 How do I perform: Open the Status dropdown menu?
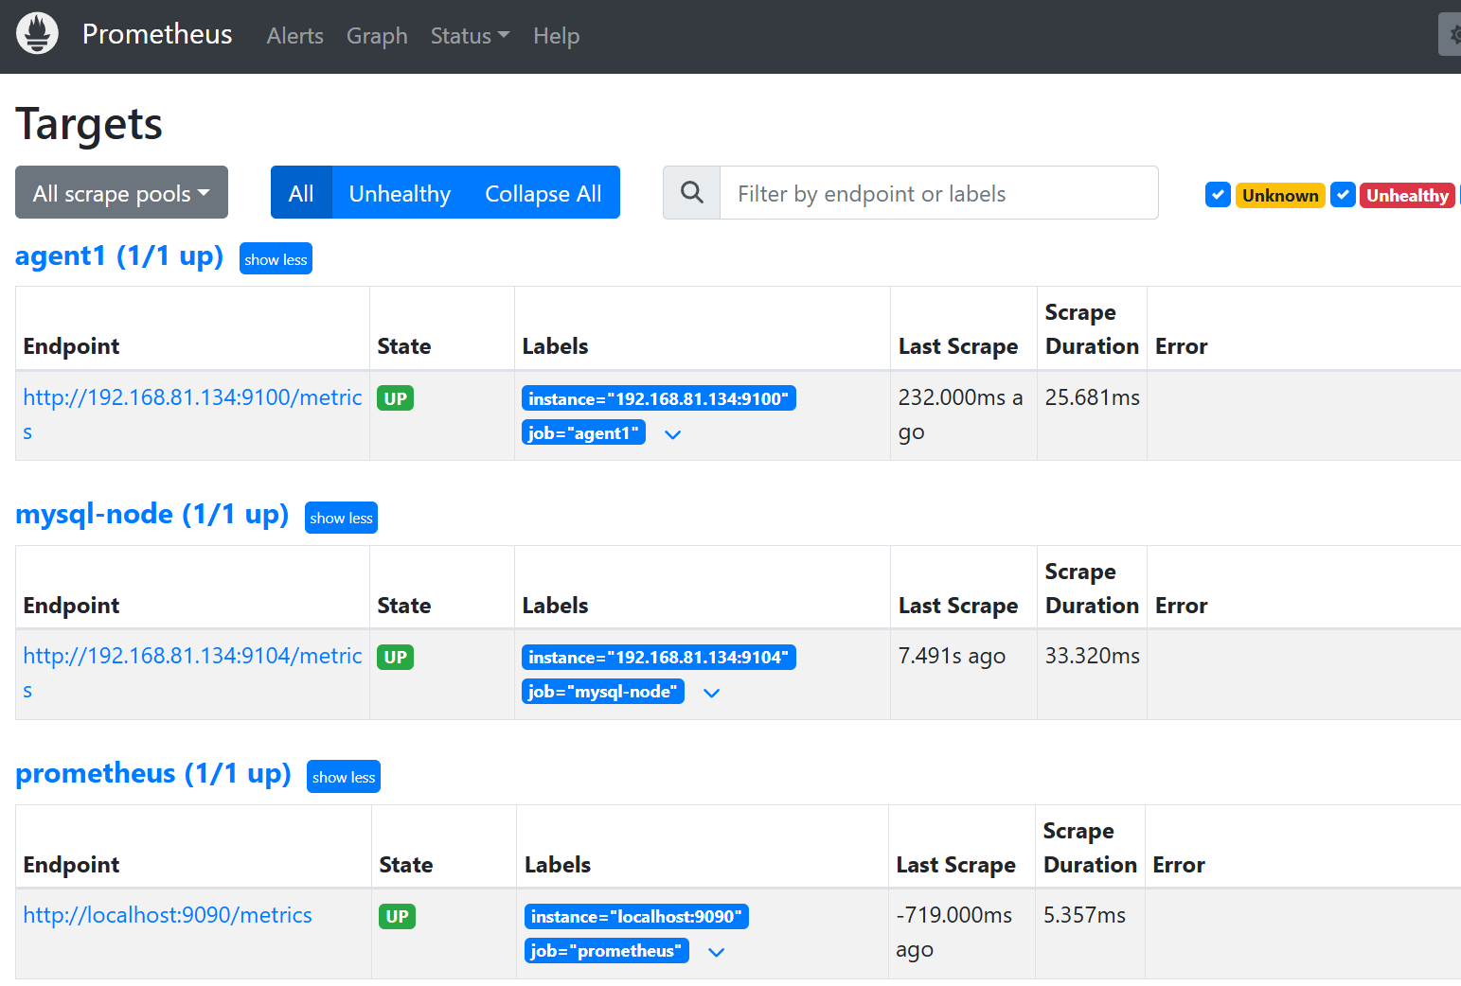point(470,36)
